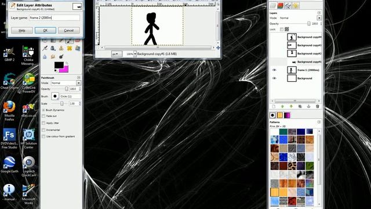
Task: Click OK in Edit Layer Attributes dialog
Action: tap(45, 30)
